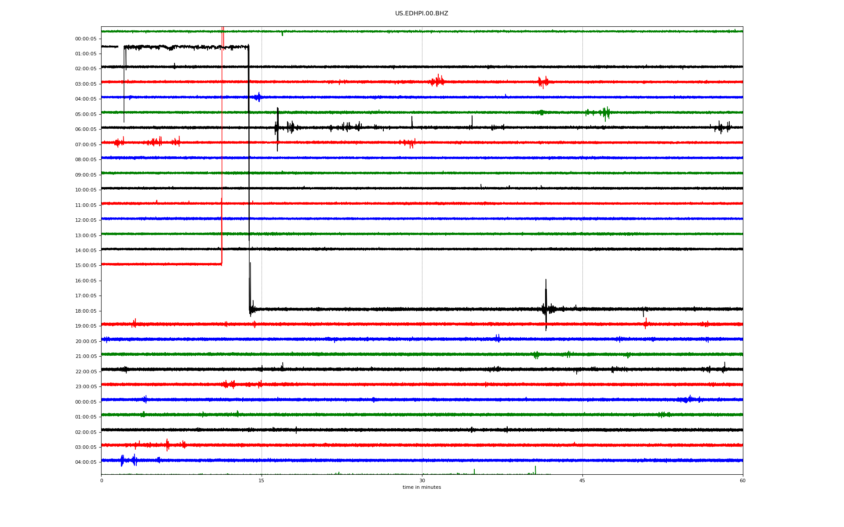Screen dimensions: 844x527
Task: Select the x-axis label 'time in minutes'
Action: (422, 487)
